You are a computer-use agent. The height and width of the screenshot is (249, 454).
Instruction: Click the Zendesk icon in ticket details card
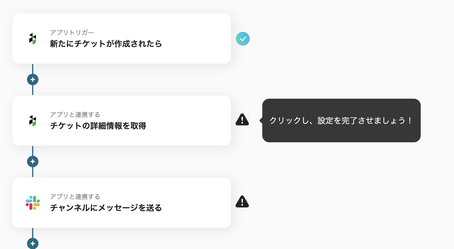(x=33, y=120)
